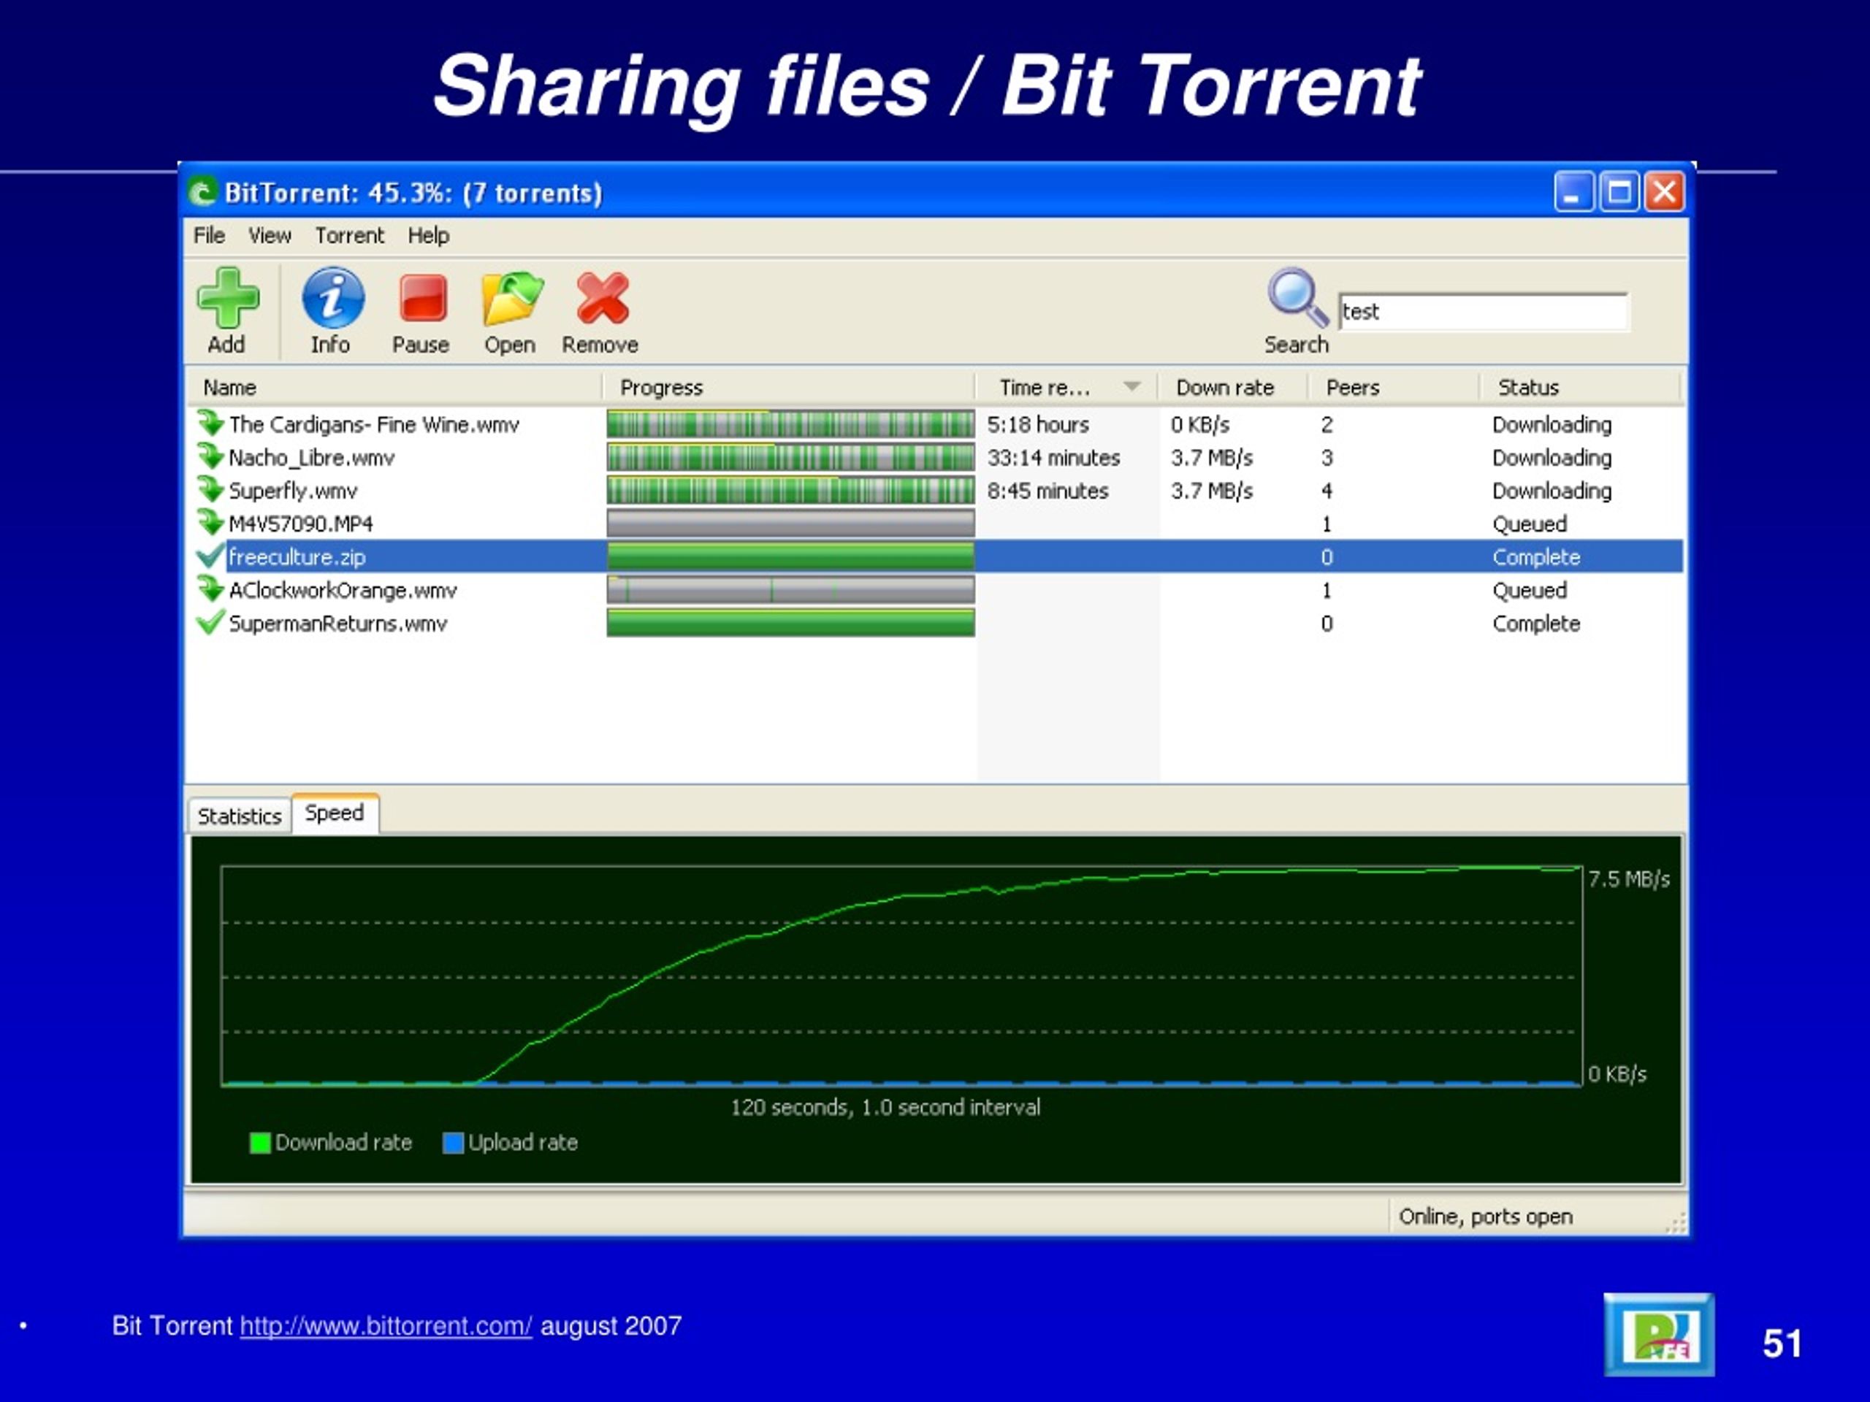Click download arrow icon beside Nacho_Libre.wmv
The width and height of the screenshot is (1870, 1402).
210,456
